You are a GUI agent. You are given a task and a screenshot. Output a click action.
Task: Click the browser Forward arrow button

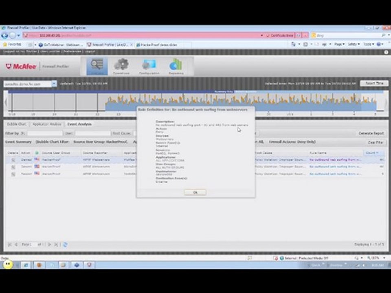12,35
